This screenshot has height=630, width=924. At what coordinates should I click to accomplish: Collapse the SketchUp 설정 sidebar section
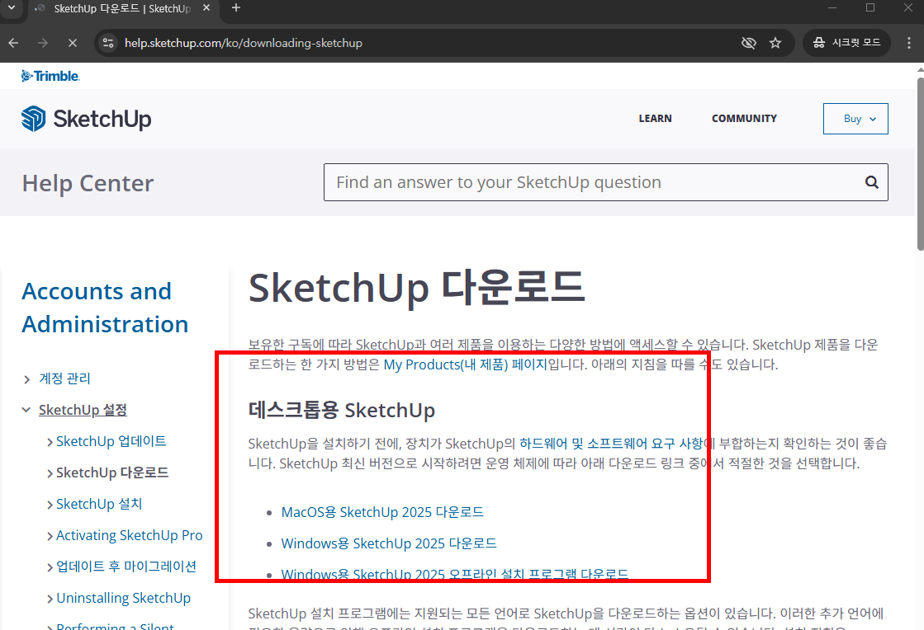27,409
